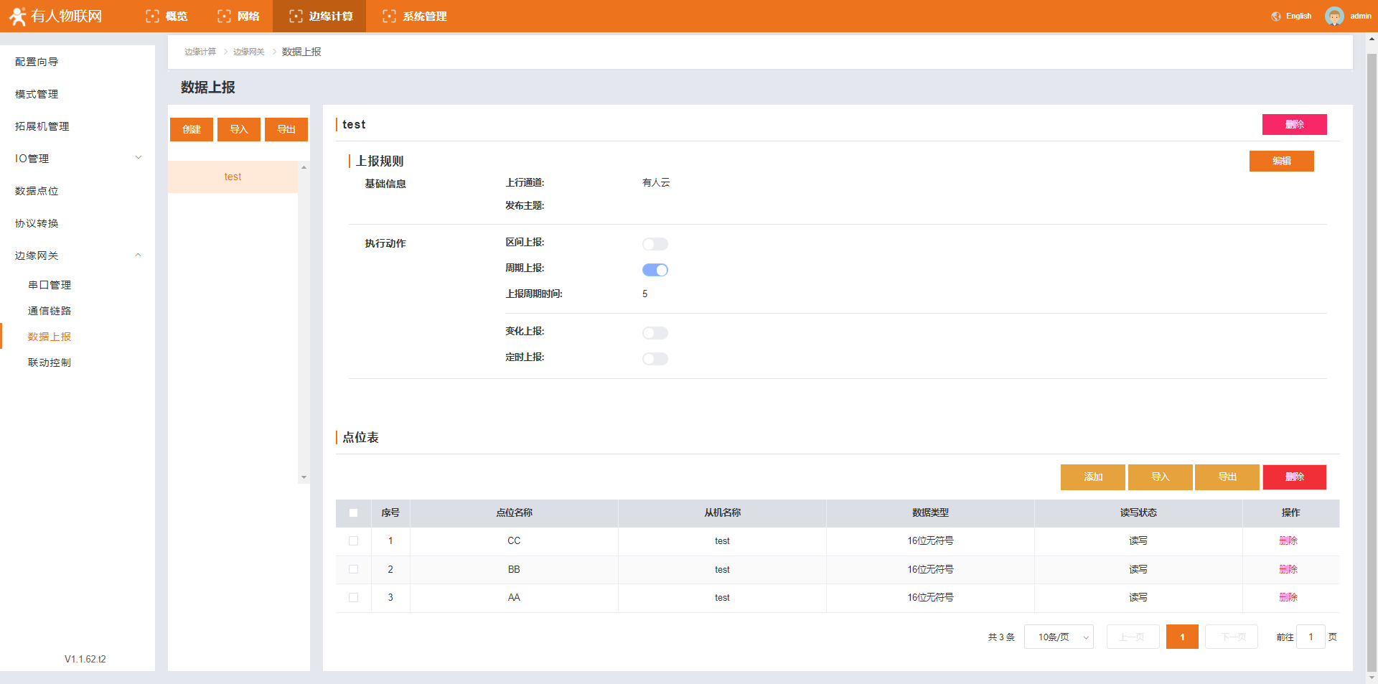
Task: Click the 有人物联网 logo icon
Action: click(17, 16)
